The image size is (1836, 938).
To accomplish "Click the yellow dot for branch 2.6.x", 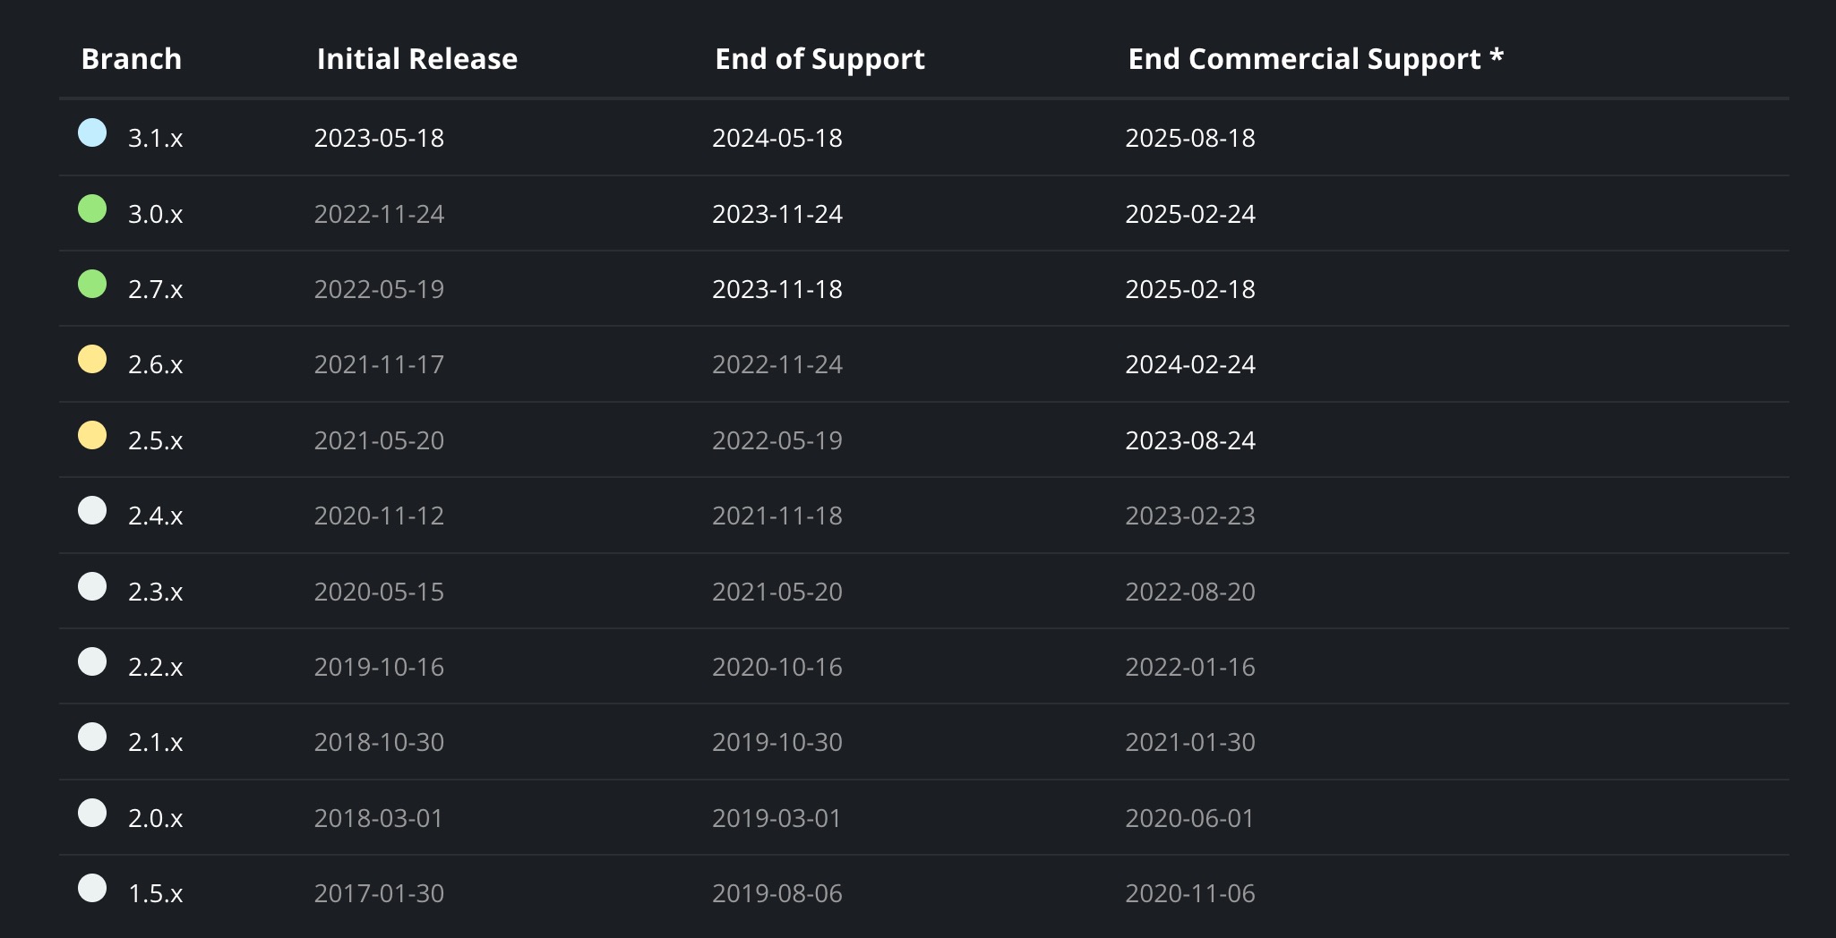I will 92,359.
